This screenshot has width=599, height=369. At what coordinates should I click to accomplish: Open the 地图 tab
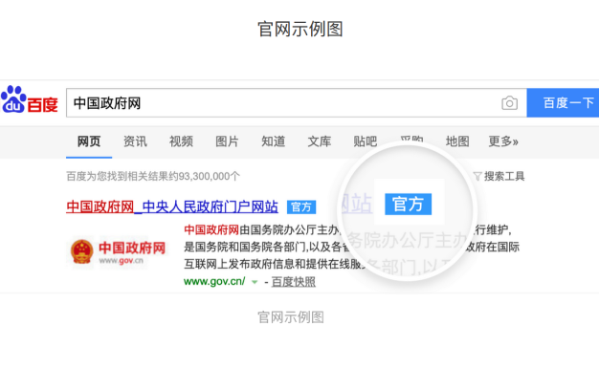tap(457, 141)
